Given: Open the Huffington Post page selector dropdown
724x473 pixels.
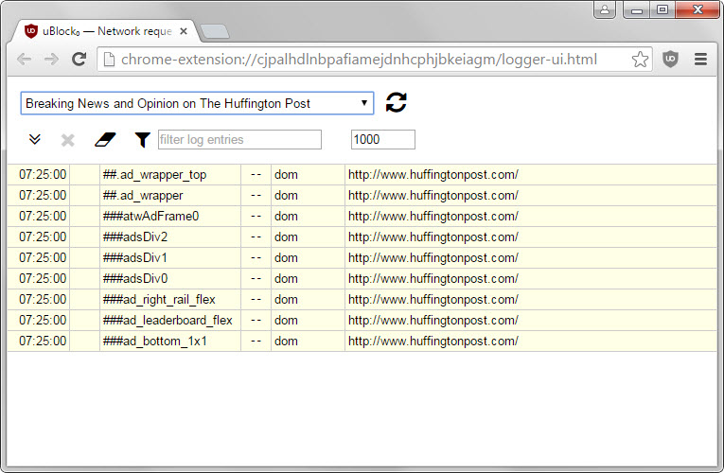Looking at the screenshot, I should click(x=197, y=103).
